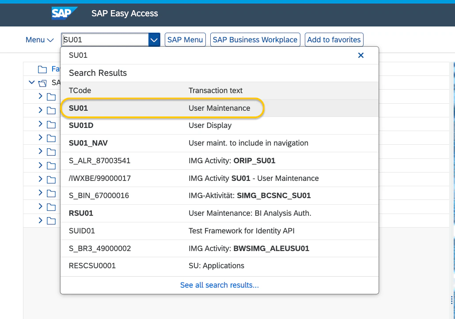Expand the fourth subfolder in tree
The width and height of the screenshot is (455, 319).
pyautogui.click(x=40, y=138)
